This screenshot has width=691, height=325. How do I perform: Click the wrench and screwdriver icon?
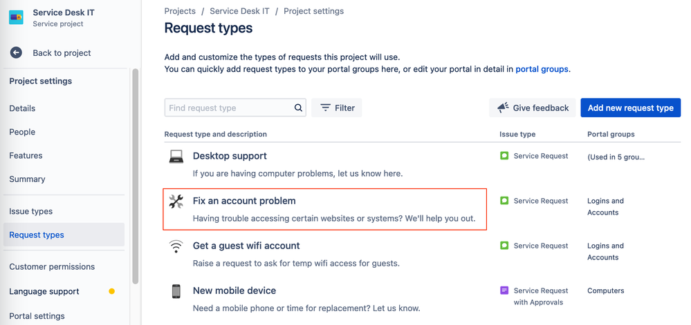[176, 201]
